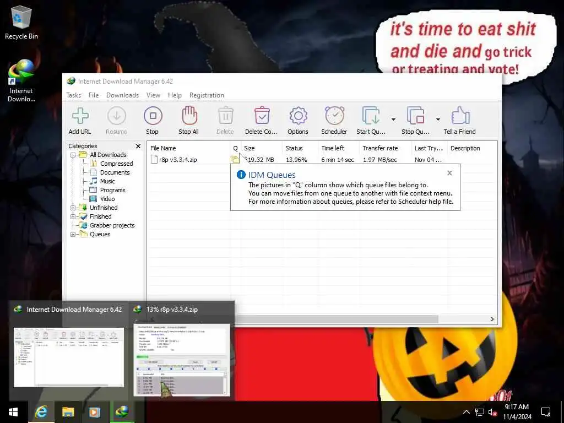The width and height of the screenshot is (564, 423).
Task: Open the File menu
Action: coord(94,95)
